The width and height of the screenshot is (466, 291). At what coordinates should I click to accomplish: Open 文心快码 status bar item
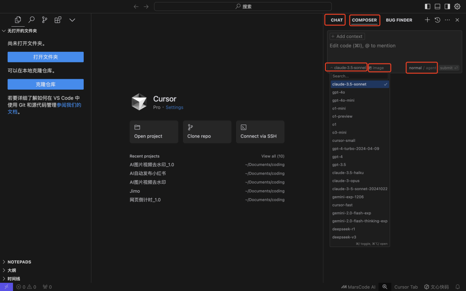436,287
